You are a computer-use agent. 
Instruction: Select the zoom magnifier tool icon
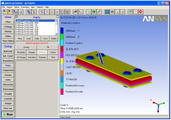(x=52, y=12)
